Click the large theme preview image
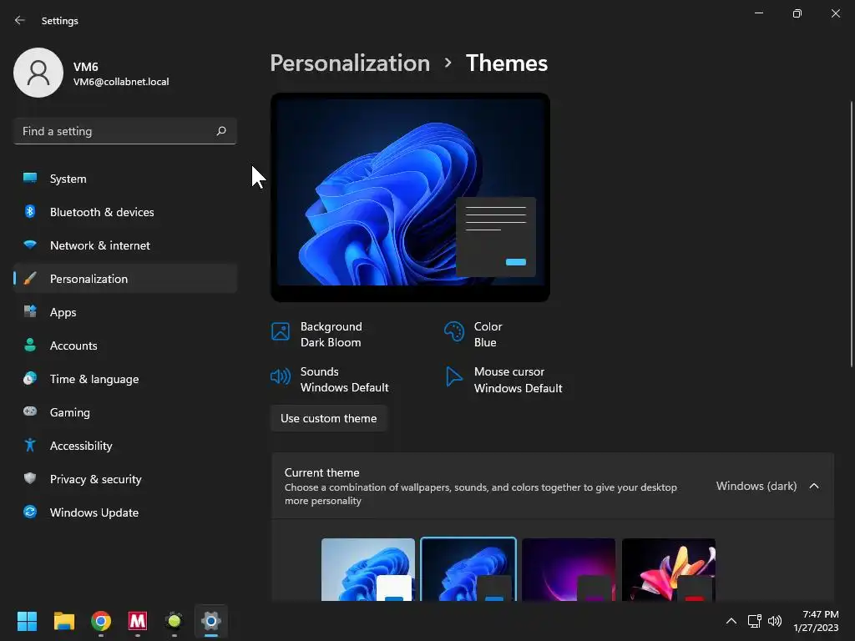 (x=410, y=197)
